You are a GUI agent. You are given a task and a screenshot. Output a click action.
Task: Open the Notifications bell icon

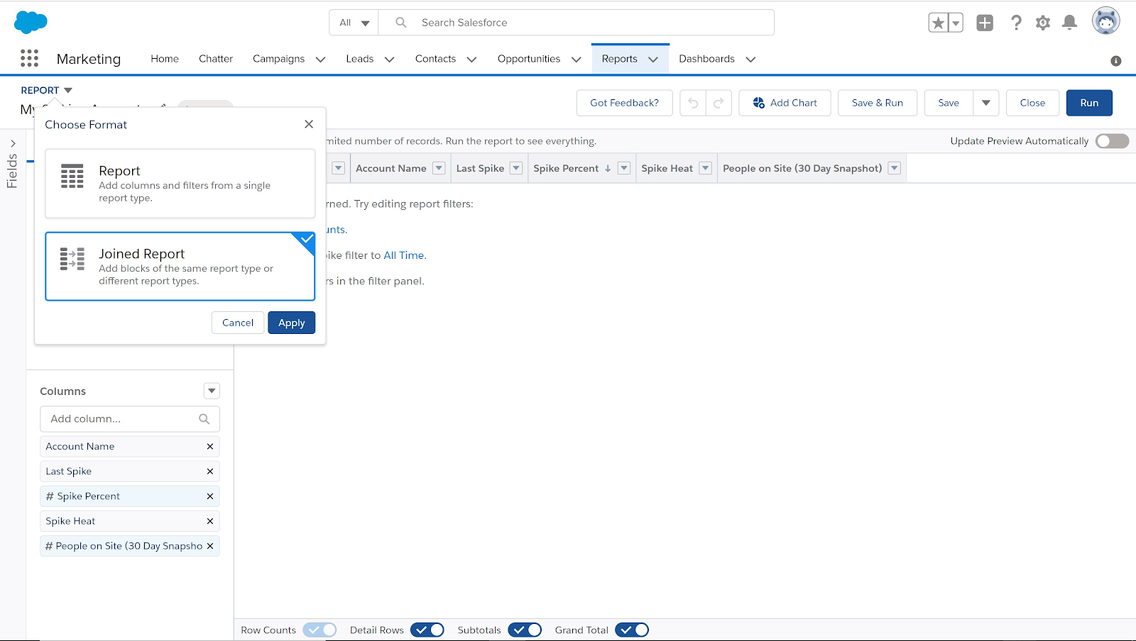click(x=1069, y=23)
